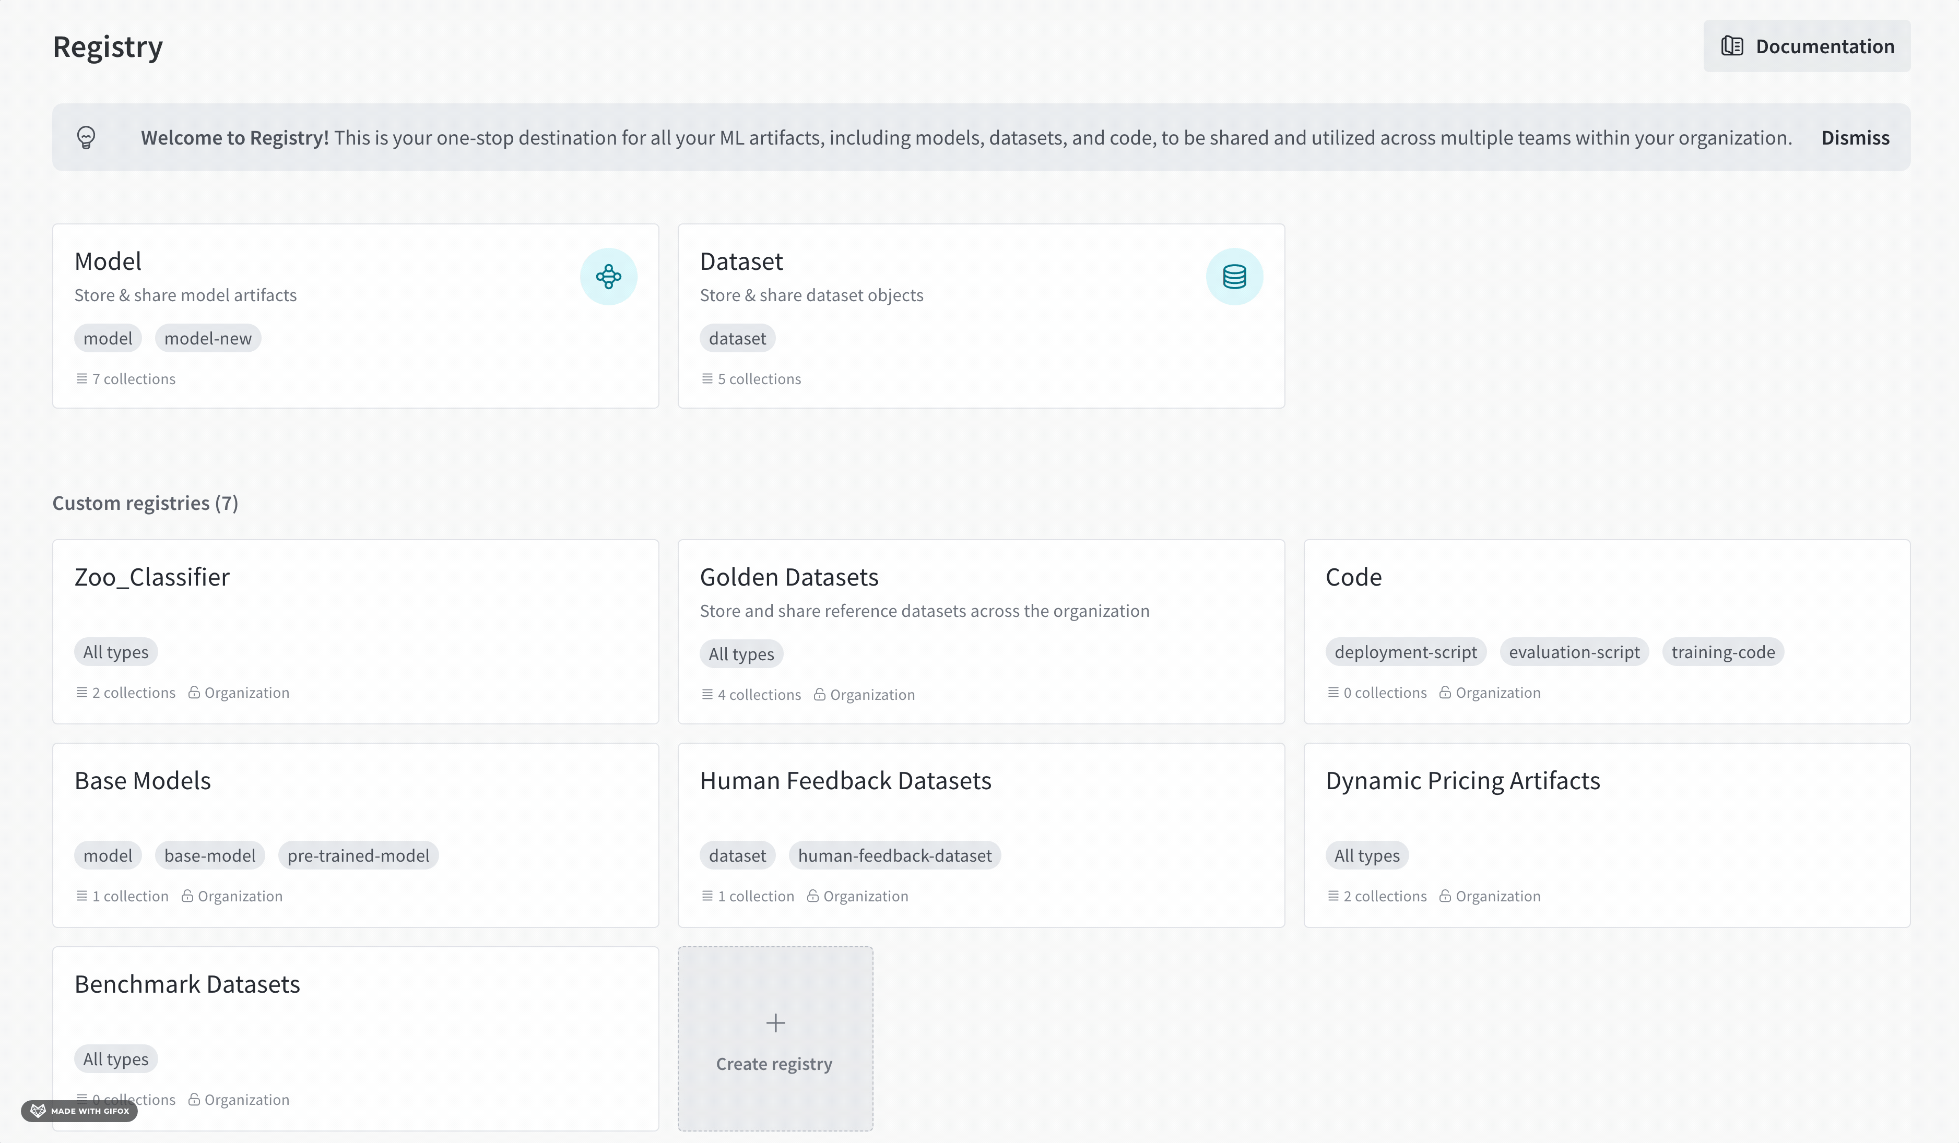Select the model-new tag on the Model card
The image size is (1959, 1143).
click(x=208, y=339)
